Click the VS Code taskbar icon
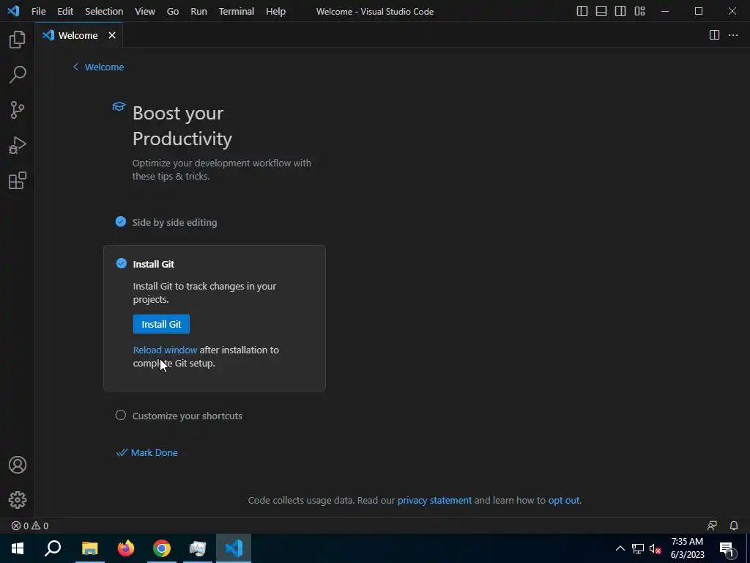The width and height of the screenshot is (750, 563). pyautogui.click(x=234, y=548)
